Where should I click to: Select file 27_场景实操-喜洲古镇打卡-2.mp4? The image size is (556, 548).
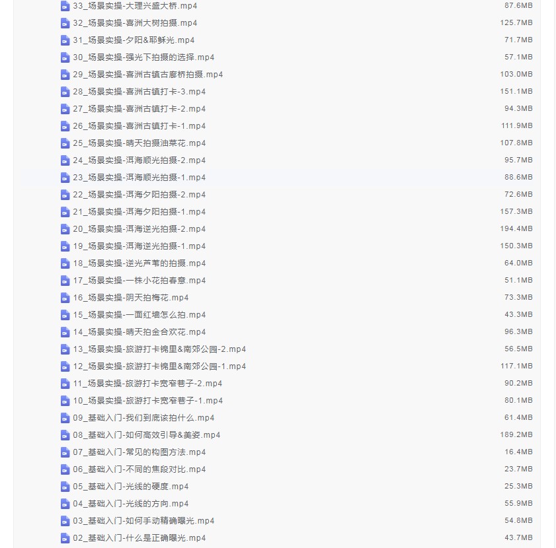[139, 109]
